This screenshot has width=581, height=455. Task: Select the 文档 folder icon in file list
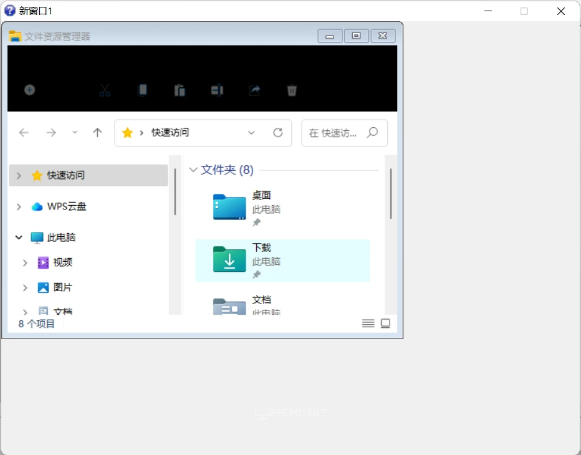(x=229, y=307)
